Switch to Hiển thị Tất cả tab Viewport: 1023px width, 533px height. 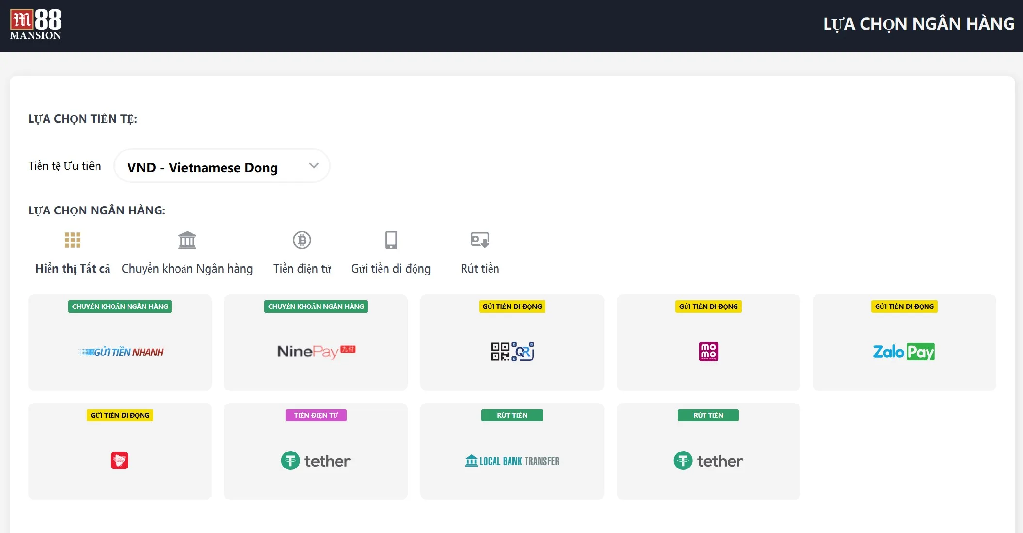(x=72, y=269)
